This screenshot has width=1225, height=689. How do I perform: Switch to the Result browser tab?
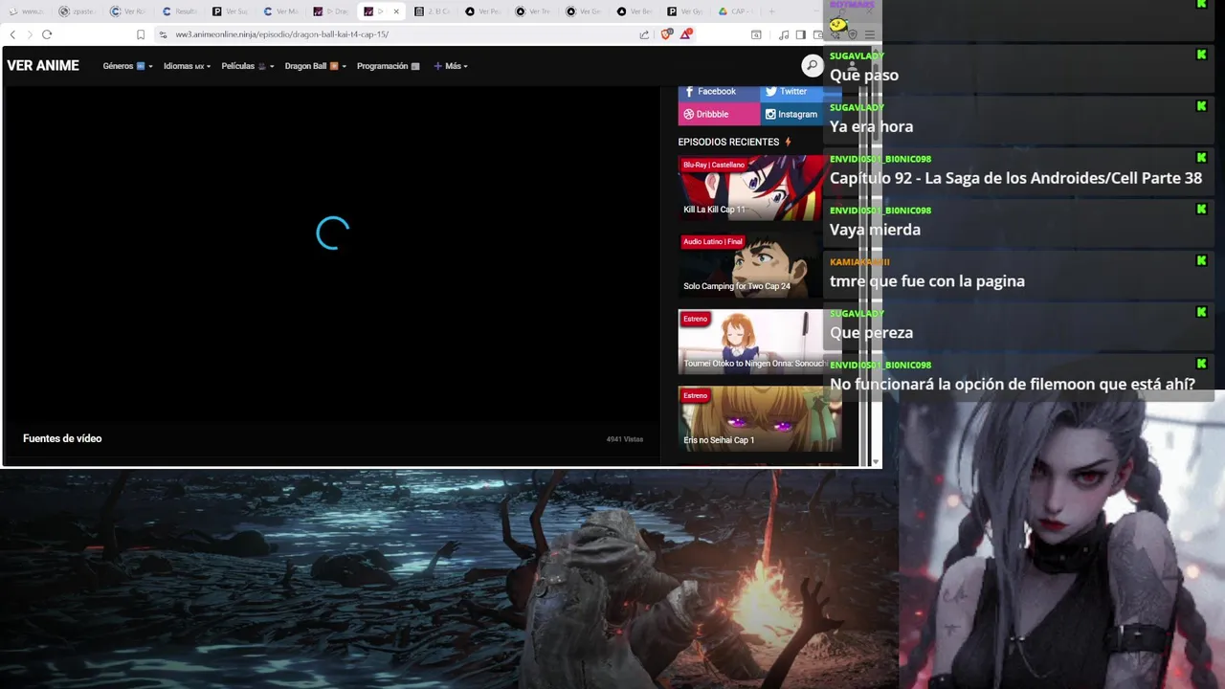pos(180,11)
